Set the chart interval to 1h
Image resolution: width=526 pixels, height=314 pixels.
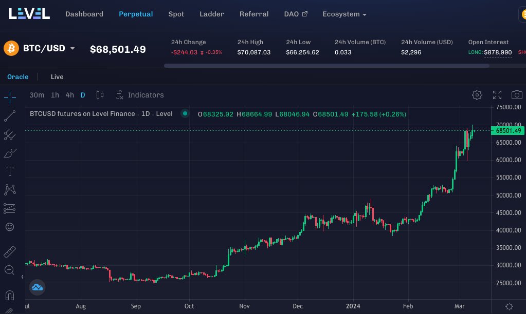(55, 95)
